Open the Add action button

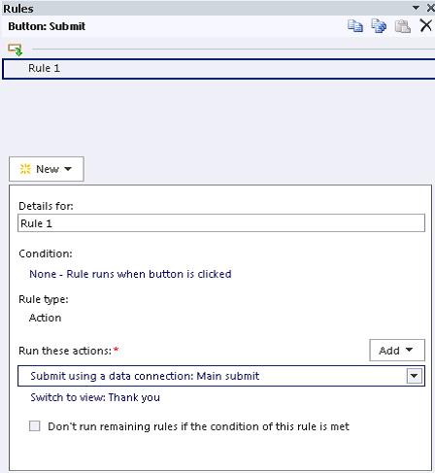397,350
